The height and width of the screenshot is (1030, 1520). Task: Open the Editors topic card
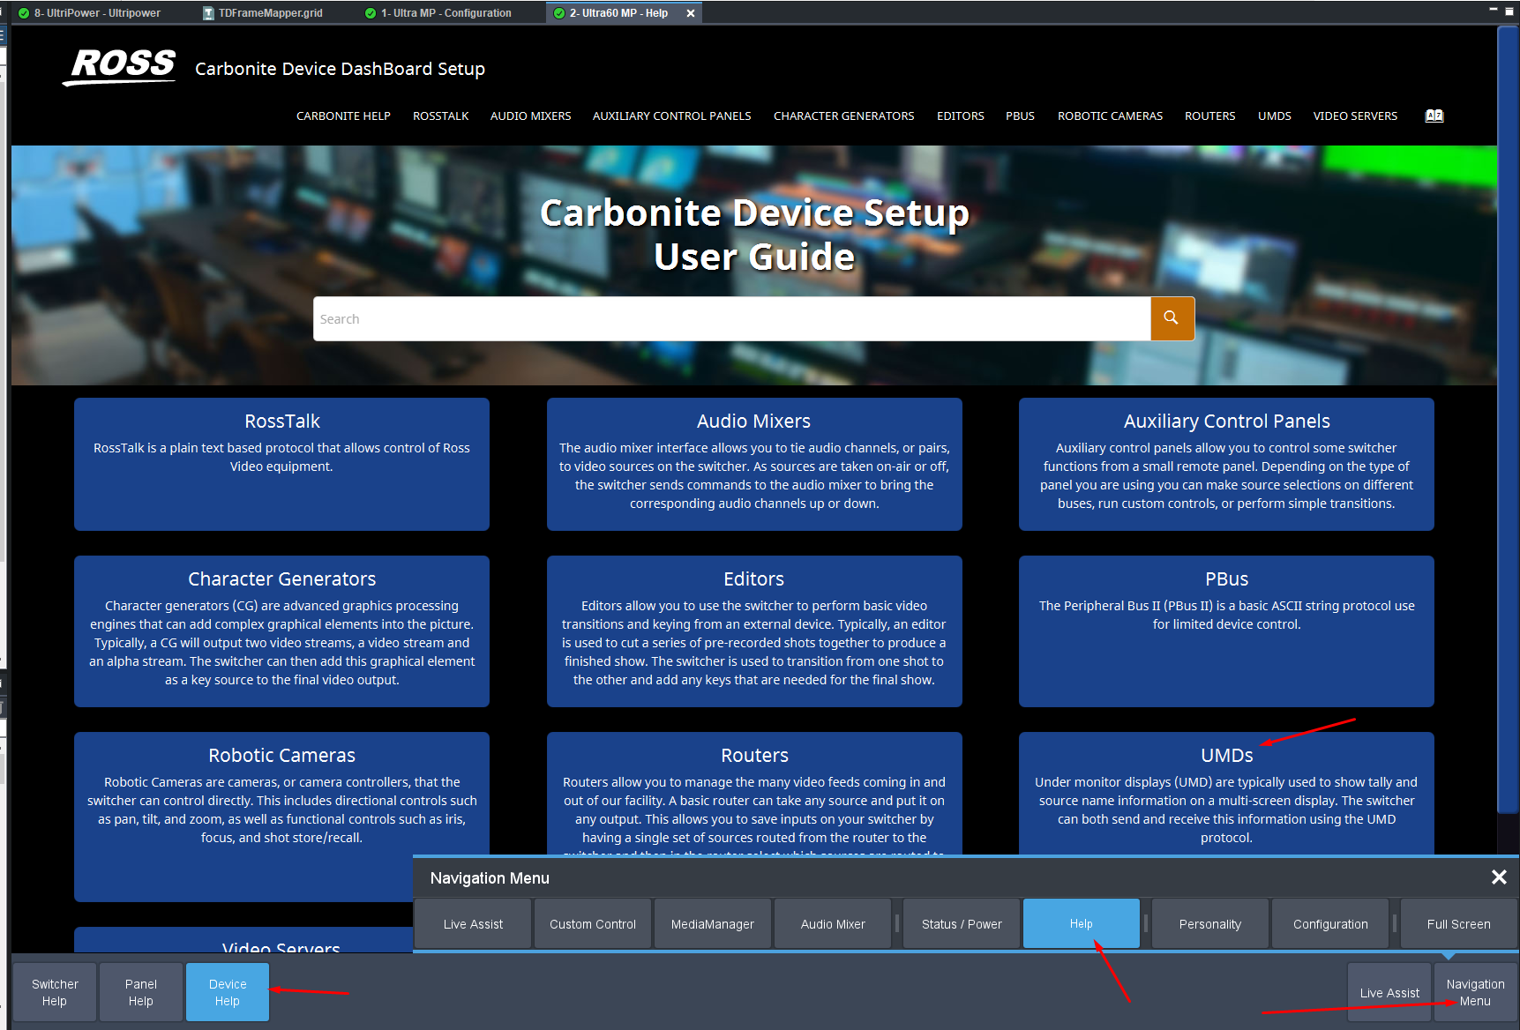754,631
